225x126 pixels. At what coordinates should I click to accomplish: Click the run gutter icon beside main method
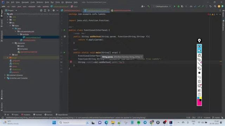[64, 52]
